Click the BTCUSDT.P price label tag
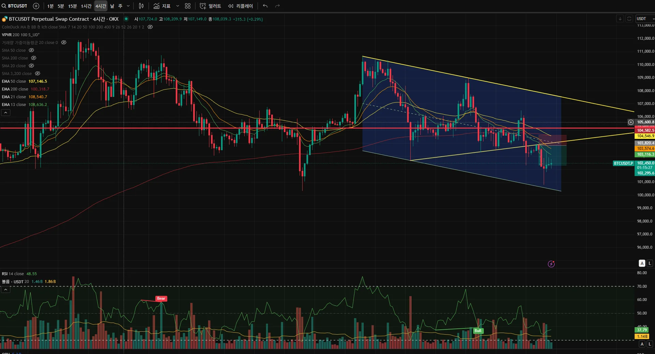Image resolution: width=655 pixels, height=354 pixels. [623, 163]
